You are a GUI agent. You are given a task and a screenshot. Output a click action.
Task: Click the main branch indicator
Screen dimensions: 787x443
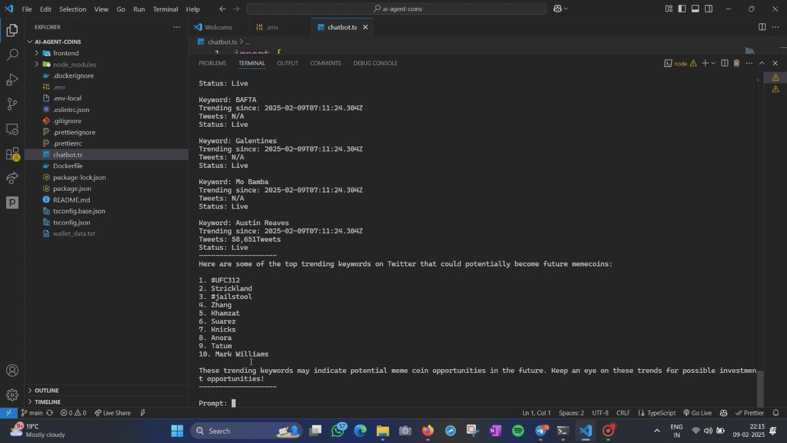(x=32, y=413)
